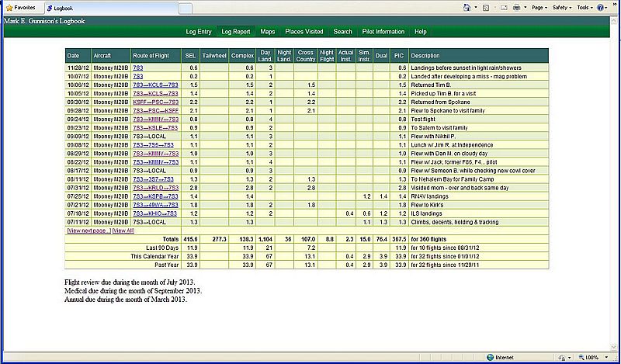Click the vertical scrollbar up arrow
The width and height of the screenshot is (621, 364).
click(x=615, y=22)
